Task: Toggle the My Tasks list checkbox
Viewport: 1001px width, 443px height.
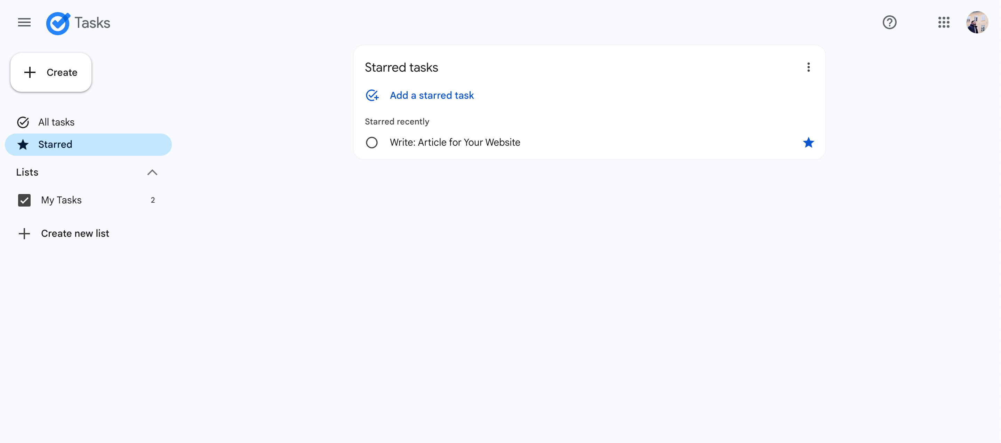Action: coord(24,200)
